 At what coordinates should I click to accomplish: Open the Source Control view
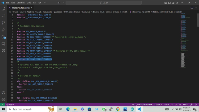pos(3,23)
